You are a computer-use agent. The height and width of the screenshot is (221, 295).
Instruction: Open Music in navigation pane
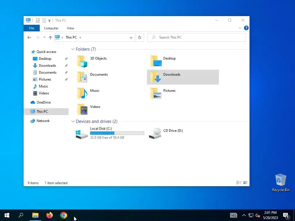pos(43,86)
